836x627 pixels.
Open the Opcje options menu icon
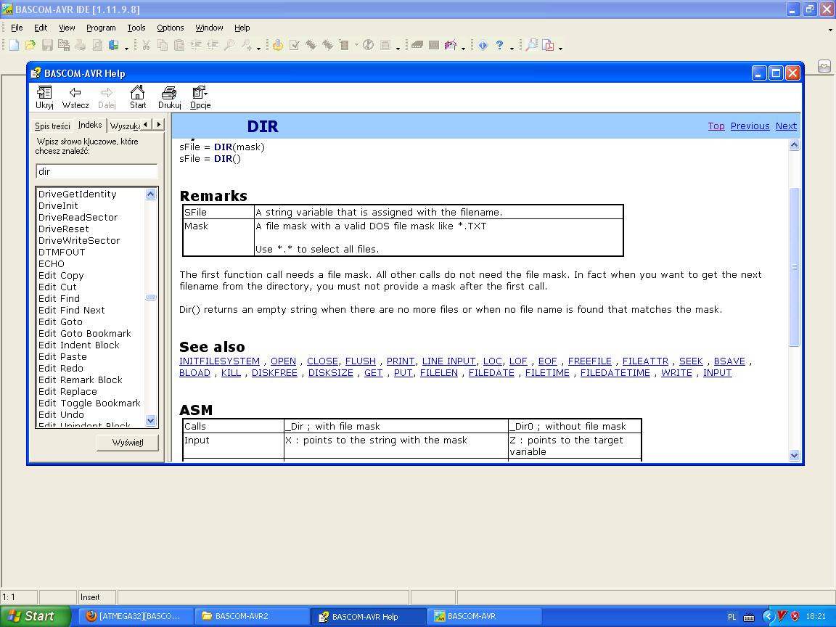[200, 97]
